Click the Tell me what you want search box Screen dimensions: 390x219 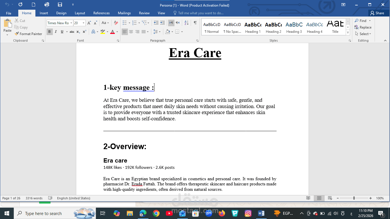click(x=198, y=13)
